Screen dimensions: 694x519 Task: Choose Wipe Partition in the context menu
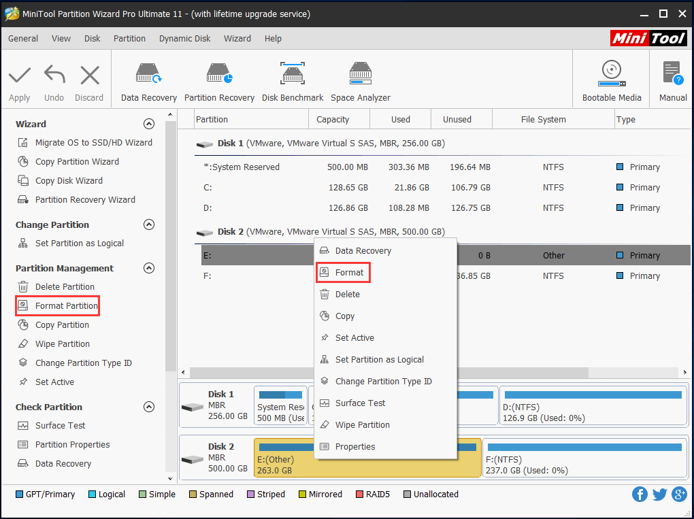[385, 424]
